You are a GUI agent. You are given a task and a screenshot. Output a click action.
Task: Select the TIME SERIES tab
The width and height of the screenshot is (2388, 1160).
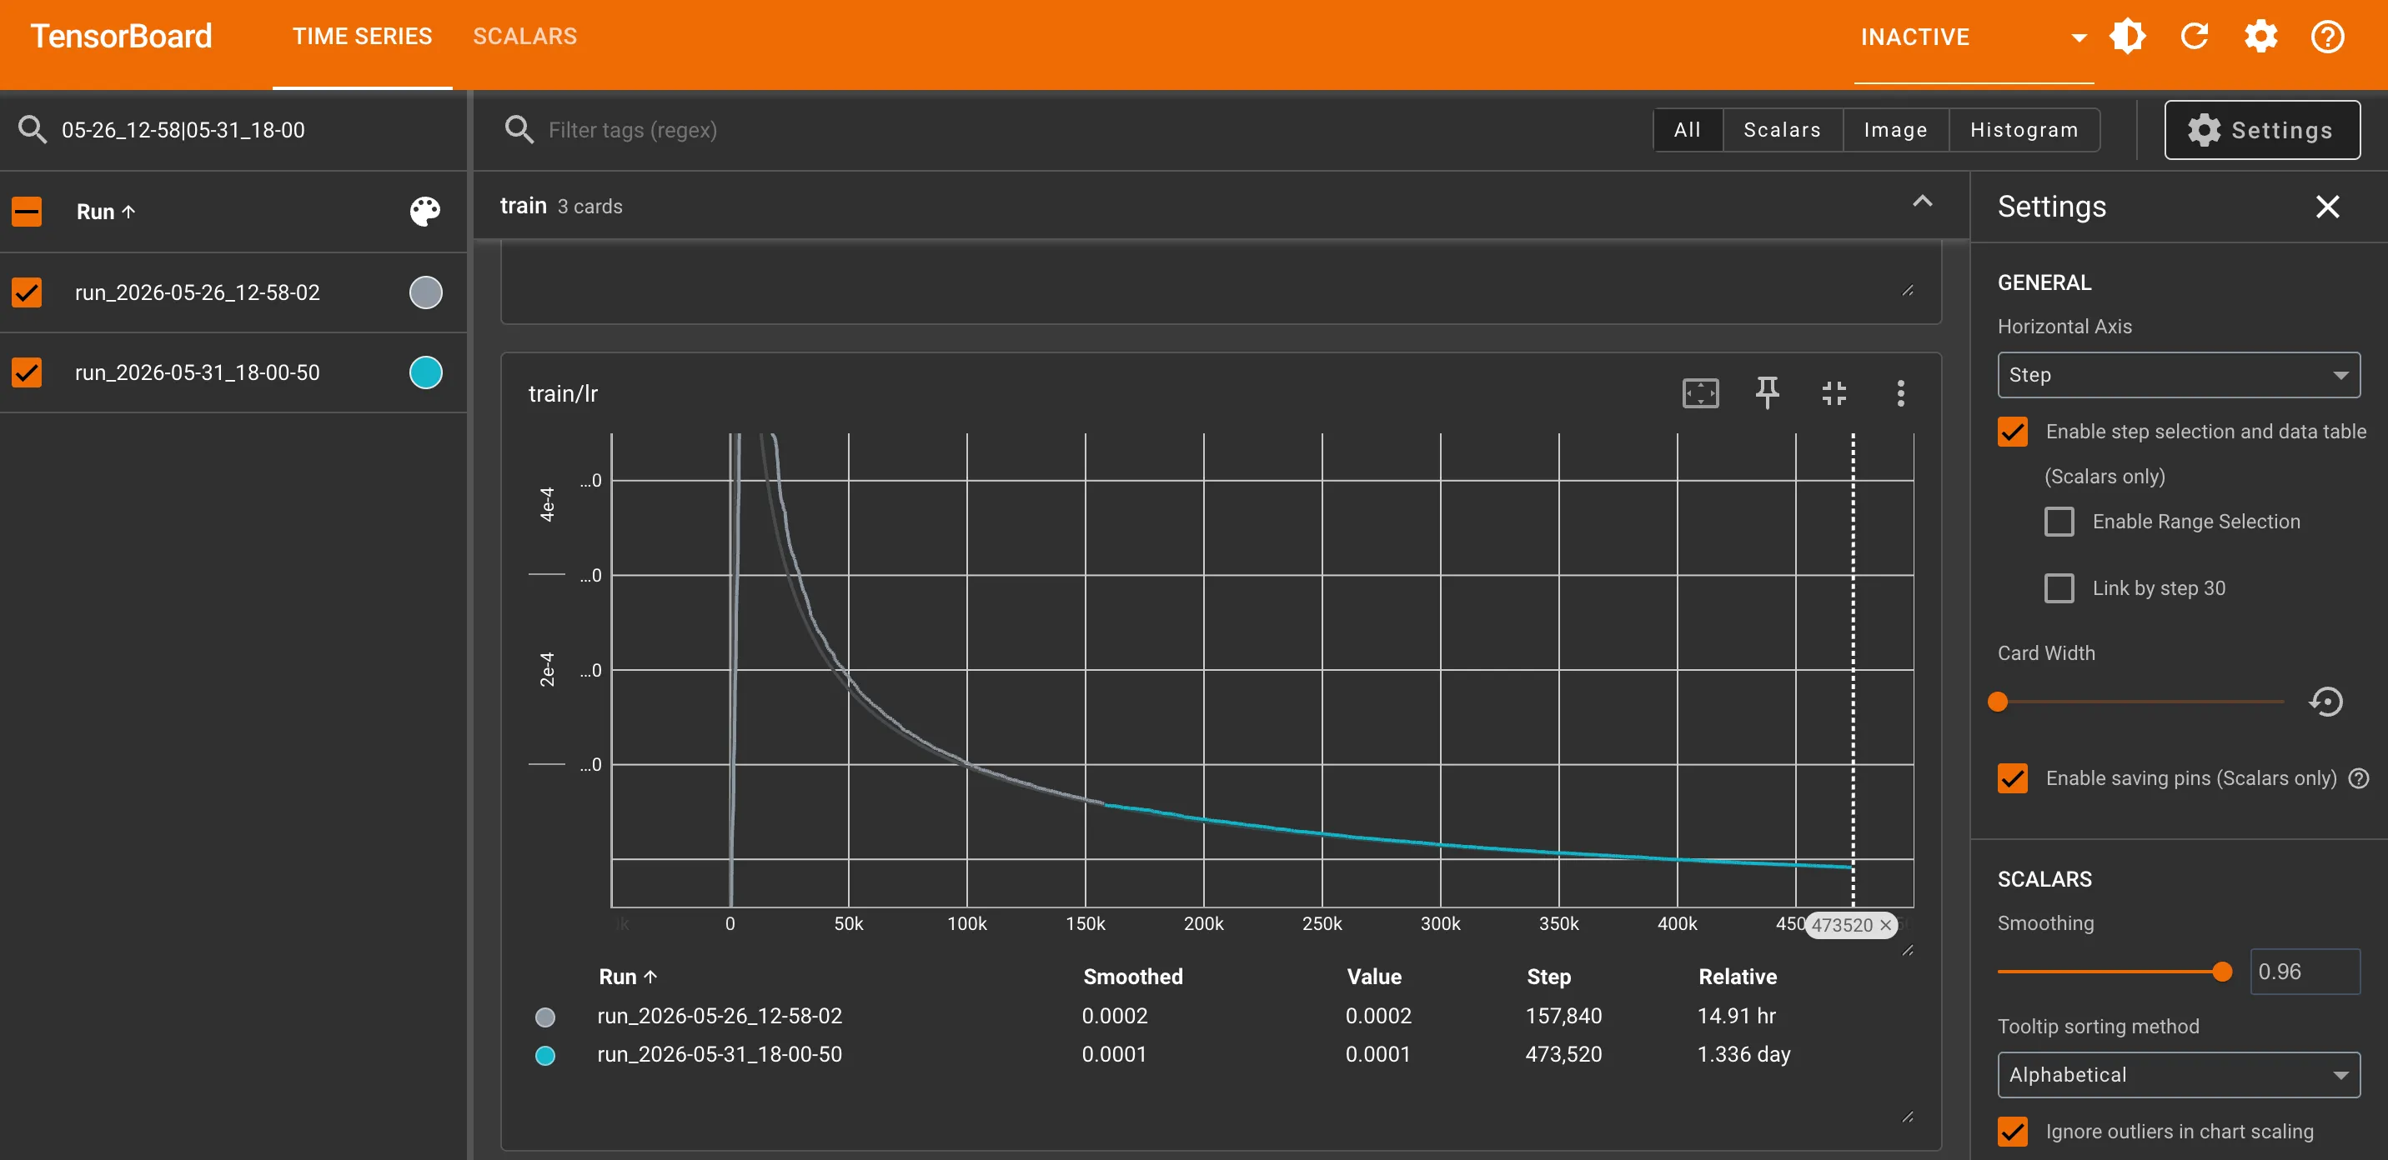tap(363, 37)
